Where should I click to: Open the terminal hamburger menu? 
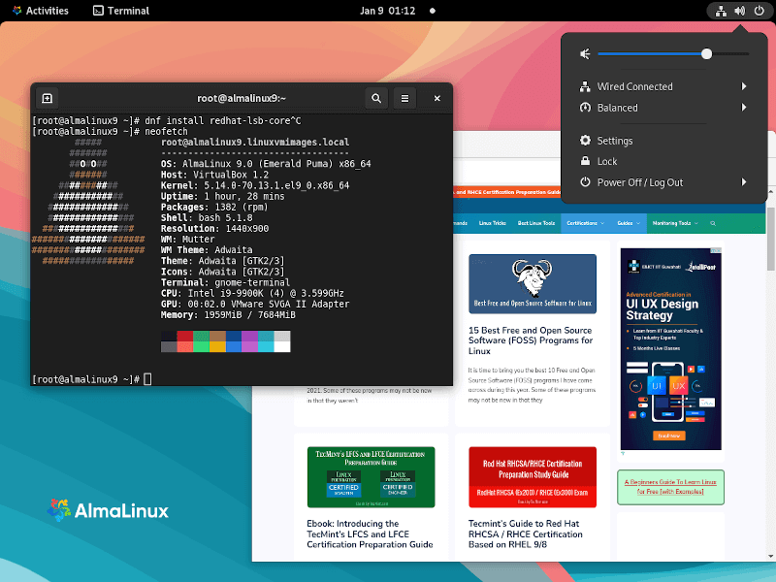click(x=405, y=98)
